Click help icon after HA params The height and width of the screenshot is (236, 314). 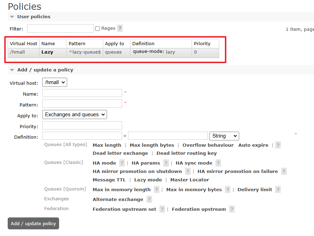166,163
